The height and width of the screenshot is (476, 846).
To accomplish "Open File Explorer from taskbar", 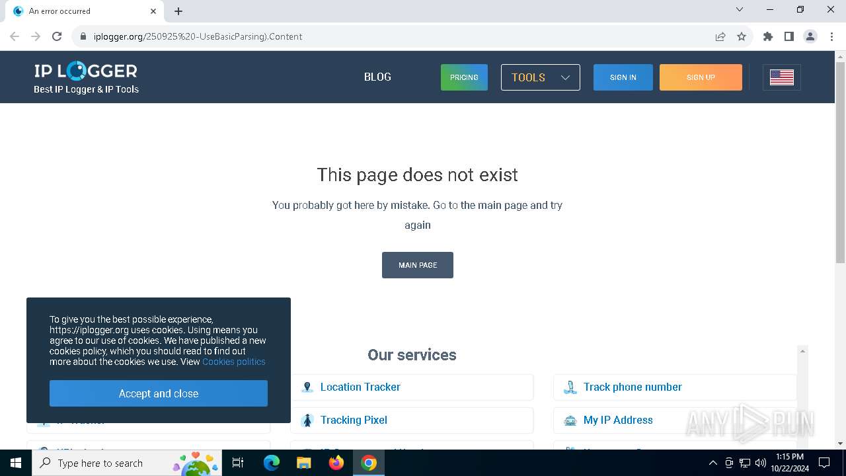I will coord(304,463).
